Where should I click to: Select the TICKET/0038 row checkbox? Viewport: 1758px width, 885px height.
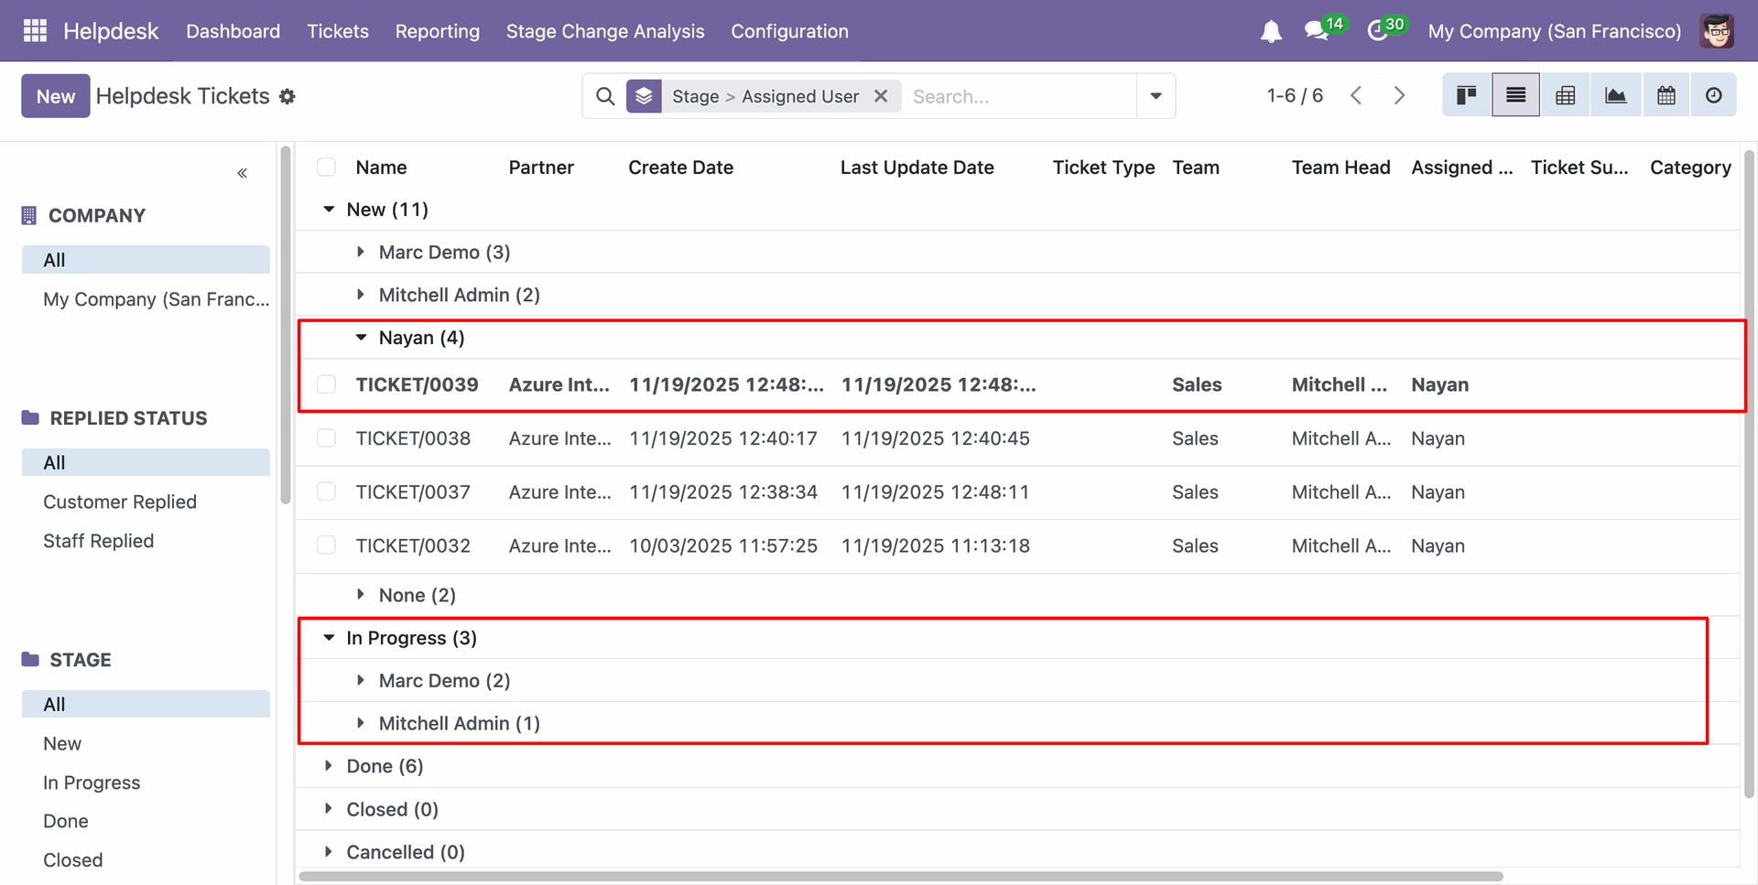tap(326, 438)
